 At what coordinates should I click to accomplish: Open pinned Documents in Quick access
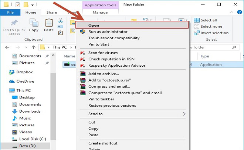coord(30,56)
